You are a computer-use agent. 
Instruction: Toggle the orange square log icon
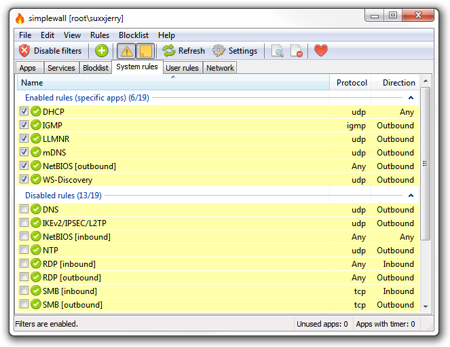145,51
